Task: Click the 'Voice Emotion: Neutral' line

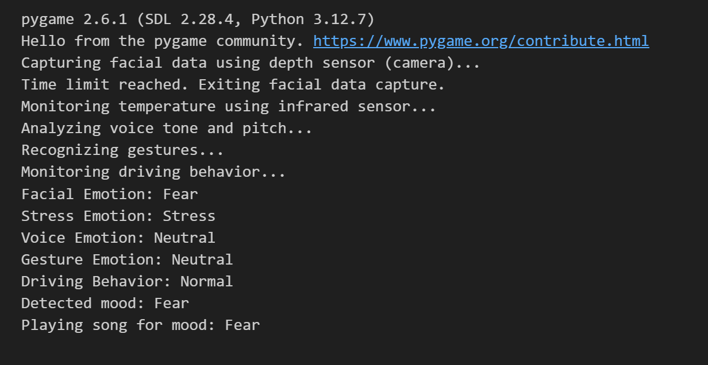Action: click(x=118, y=238)
